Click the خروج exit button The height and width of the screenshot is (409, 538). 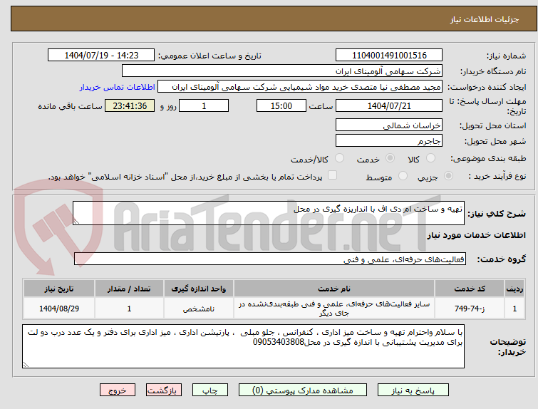tap(118, 390)
